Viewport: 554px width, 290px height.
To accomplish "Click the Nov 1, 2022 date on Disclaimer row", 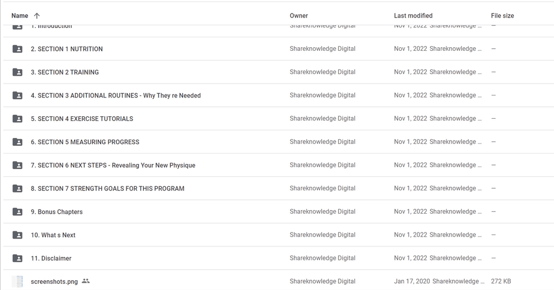I will [x=411, y=258].
